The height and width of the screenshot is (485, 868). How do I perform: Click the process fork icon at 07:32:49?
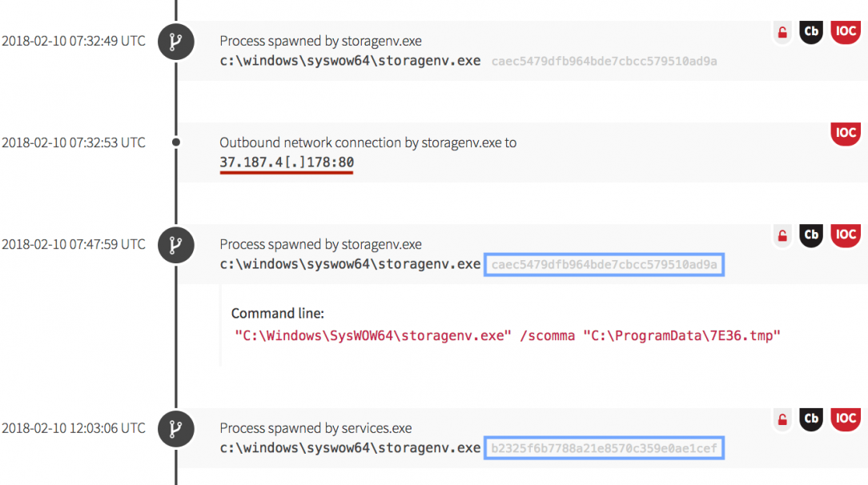click(175, 42)
